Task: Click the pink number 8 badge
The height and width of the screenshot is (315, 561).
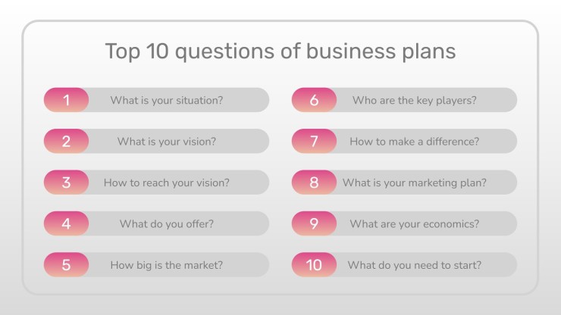Action: [314, 182]
